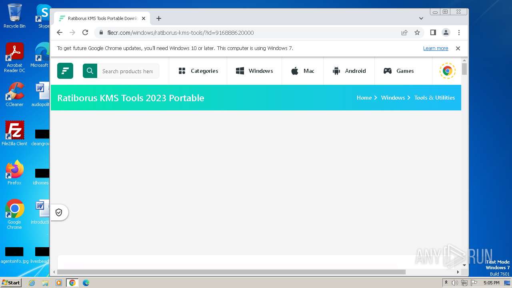Reload the page

[85, 32]
